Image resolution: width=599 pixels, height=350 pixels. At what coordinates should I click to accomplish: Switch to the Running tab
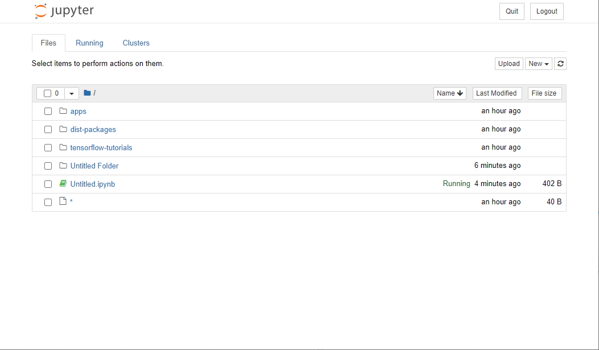pyautogui.click(x=89, y=43)
